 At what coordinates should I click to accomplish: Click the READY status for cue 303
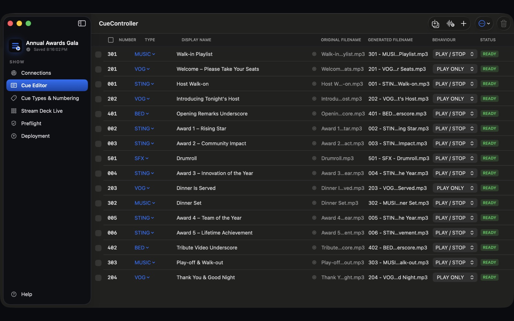coord(489,263)
